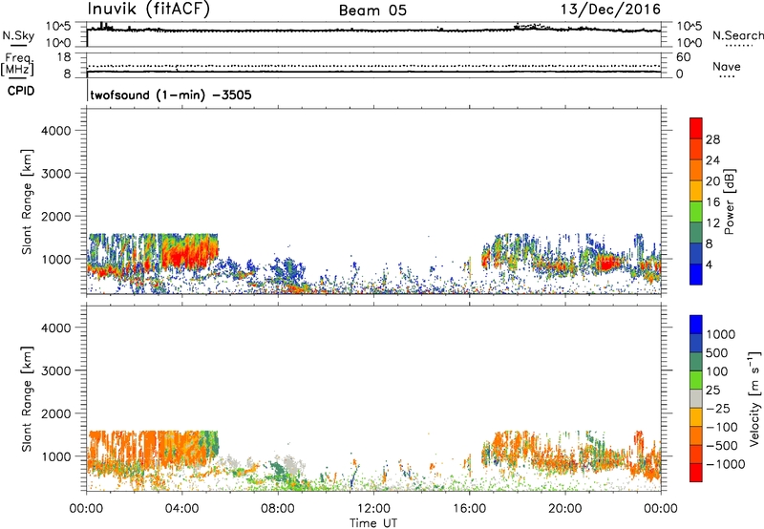The image size is (764, 529).
Task: Click '1000' on the velocity panel range axis
Action: [x=56, y=456]
